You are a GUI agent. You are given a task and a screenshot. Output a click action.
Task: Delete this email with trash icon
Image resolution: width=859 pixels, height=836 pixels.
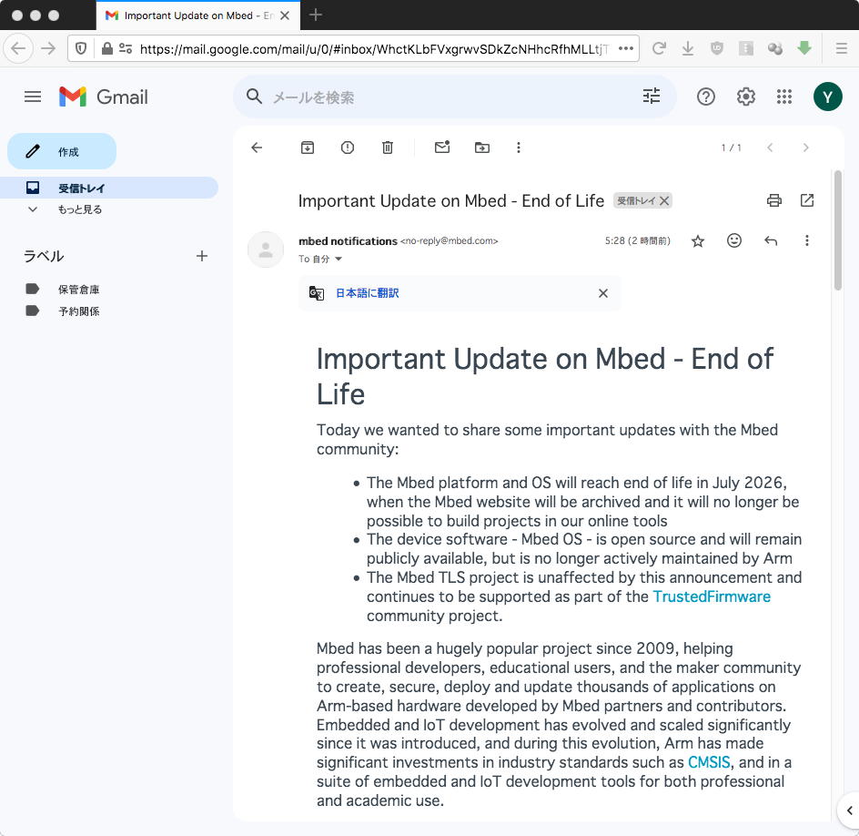pyautogui.click(x=388, y=148)
